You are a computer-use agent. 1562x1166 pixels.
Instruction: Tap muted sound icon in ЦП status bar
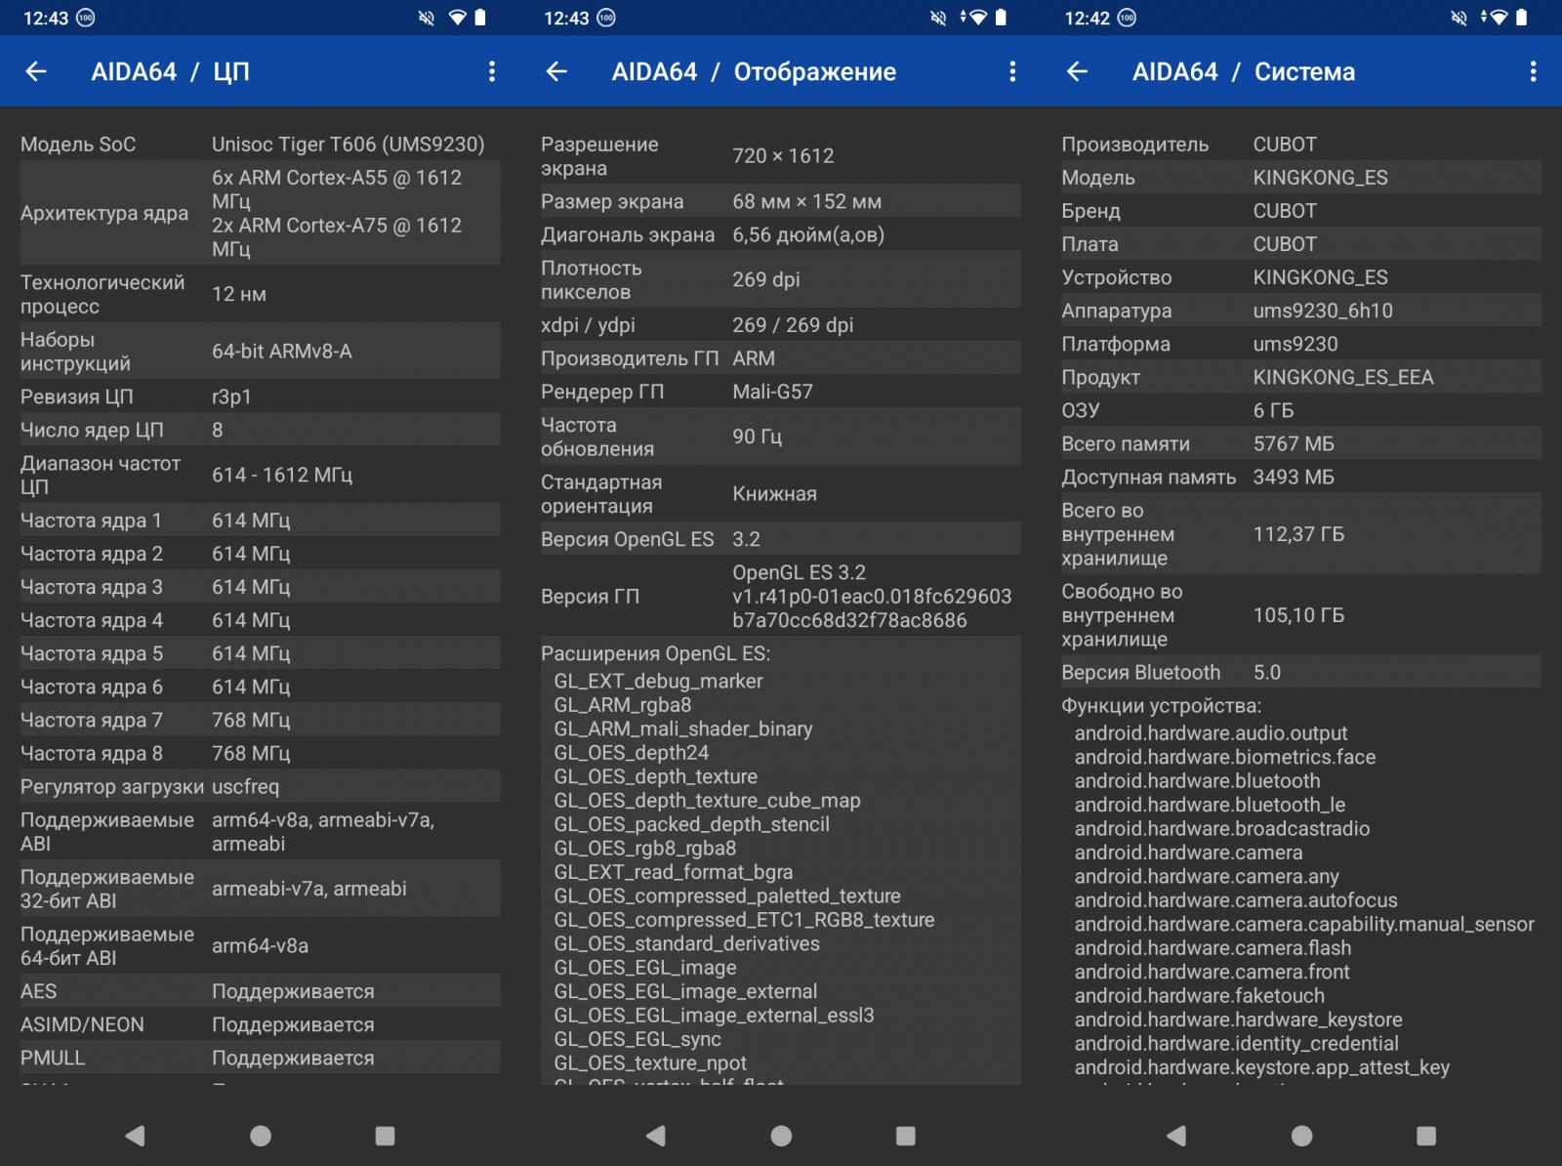427,18
